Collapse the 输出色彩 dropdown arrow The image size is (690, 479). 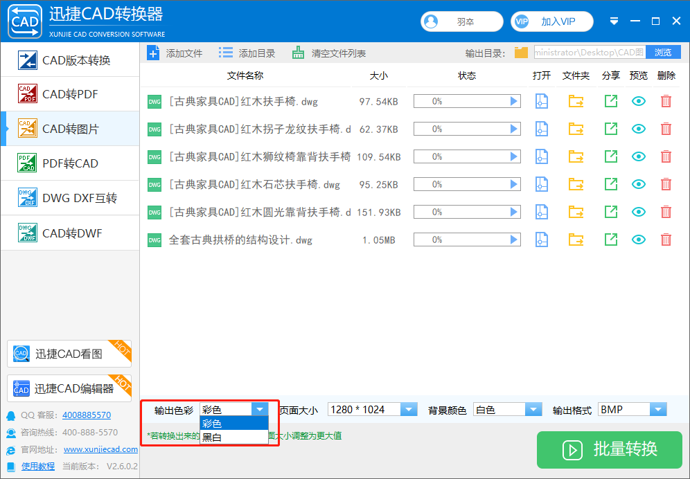(260, 410)
